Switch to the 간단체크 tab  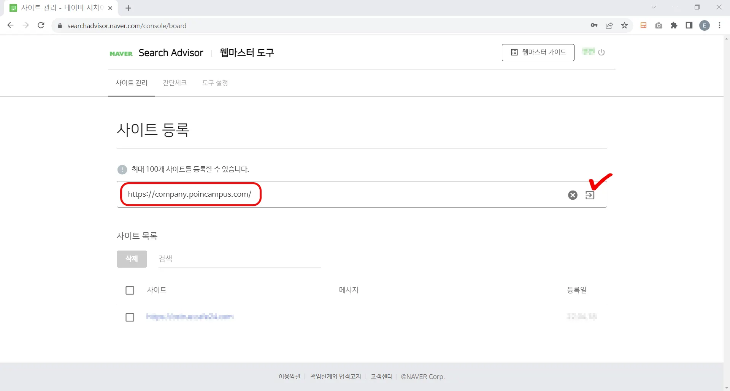175,83
